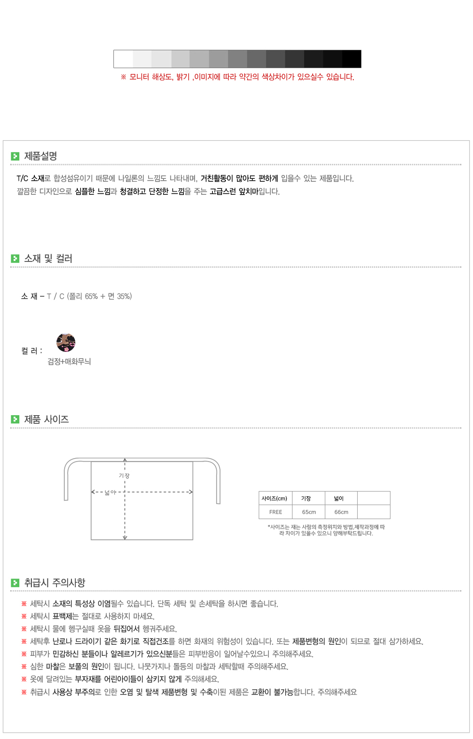The height and width of the screenshot is (739, 473).
Task: Click the 사이즈(cm) table header
Action: [274, 499]
